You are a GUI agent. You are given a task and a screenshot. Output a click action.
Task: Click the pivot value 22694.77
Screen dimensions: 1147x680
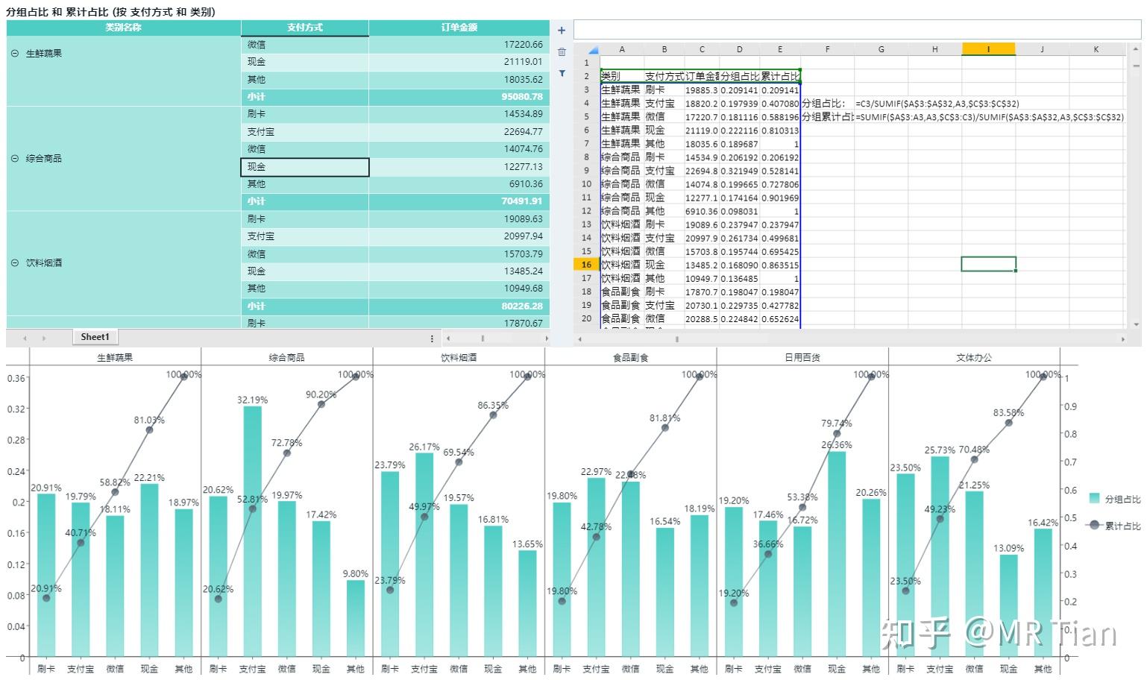pos(524,132)
